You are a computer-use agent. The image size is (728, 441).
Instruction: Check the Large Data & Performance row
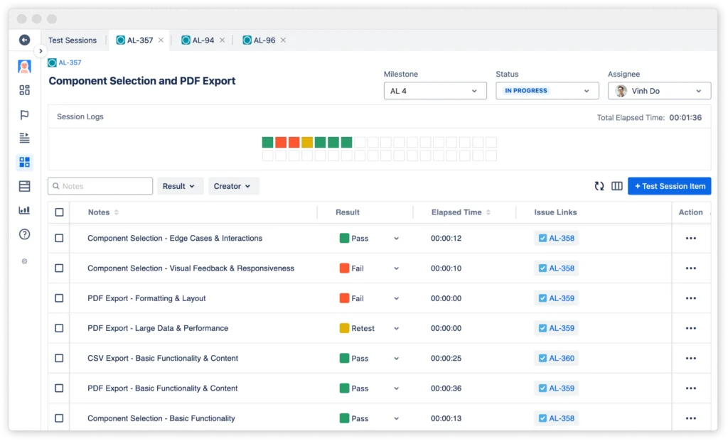(59, 328)
